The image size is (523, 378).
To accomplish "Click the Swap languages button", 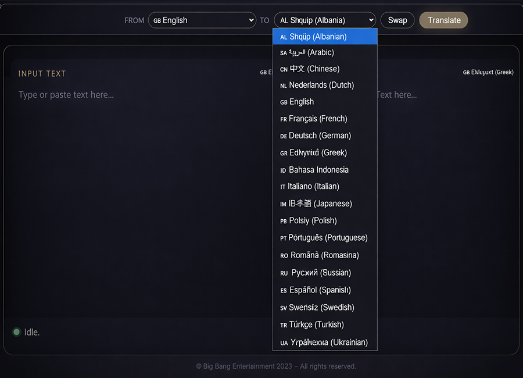I will (x=397, y=20).
